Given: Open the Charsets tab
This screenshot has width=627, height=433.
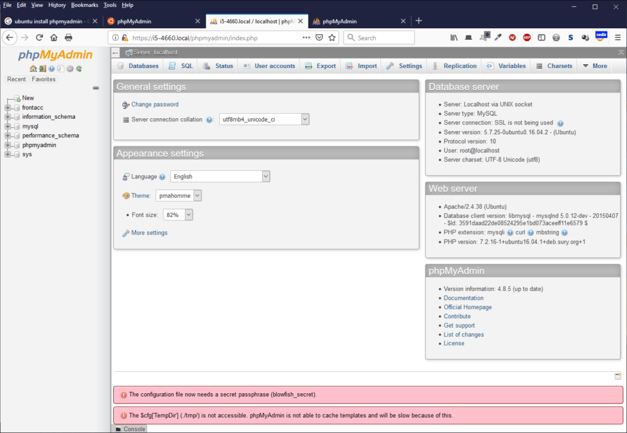Looking at the screenshot, I should [554, 66].
